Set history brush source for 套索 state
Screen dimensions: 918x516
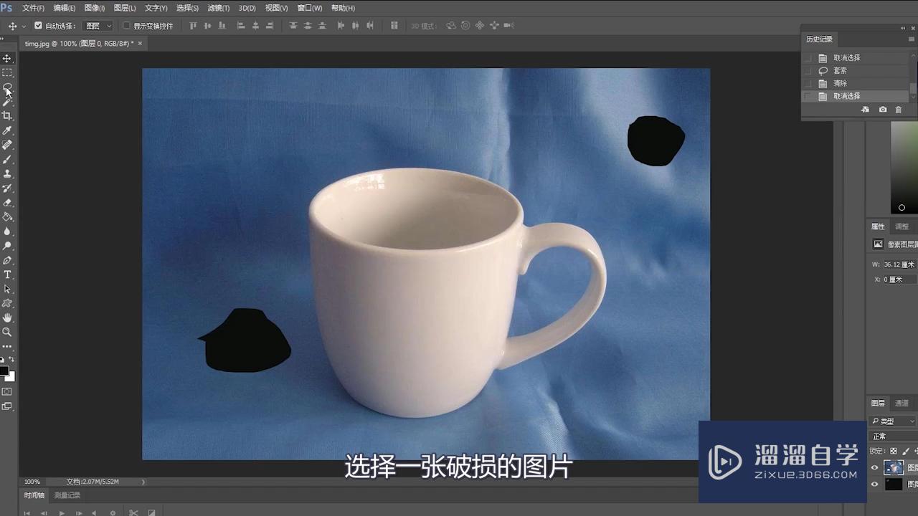[808, 71]
